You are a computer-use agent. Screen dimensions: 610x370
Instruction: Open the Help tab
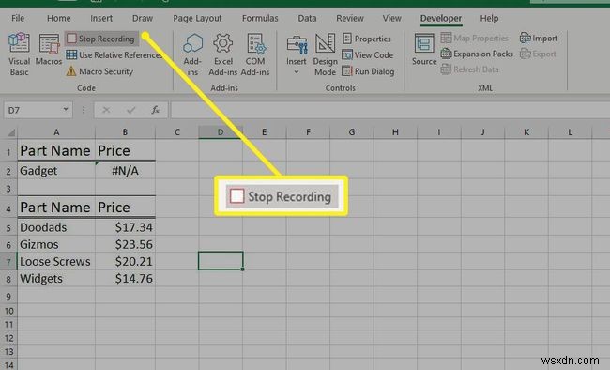pyautogui.click(x=489, y=18)
